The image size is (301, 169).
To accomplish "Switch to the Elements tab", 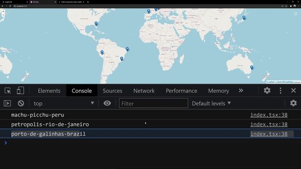I will [x=49, y=91].
